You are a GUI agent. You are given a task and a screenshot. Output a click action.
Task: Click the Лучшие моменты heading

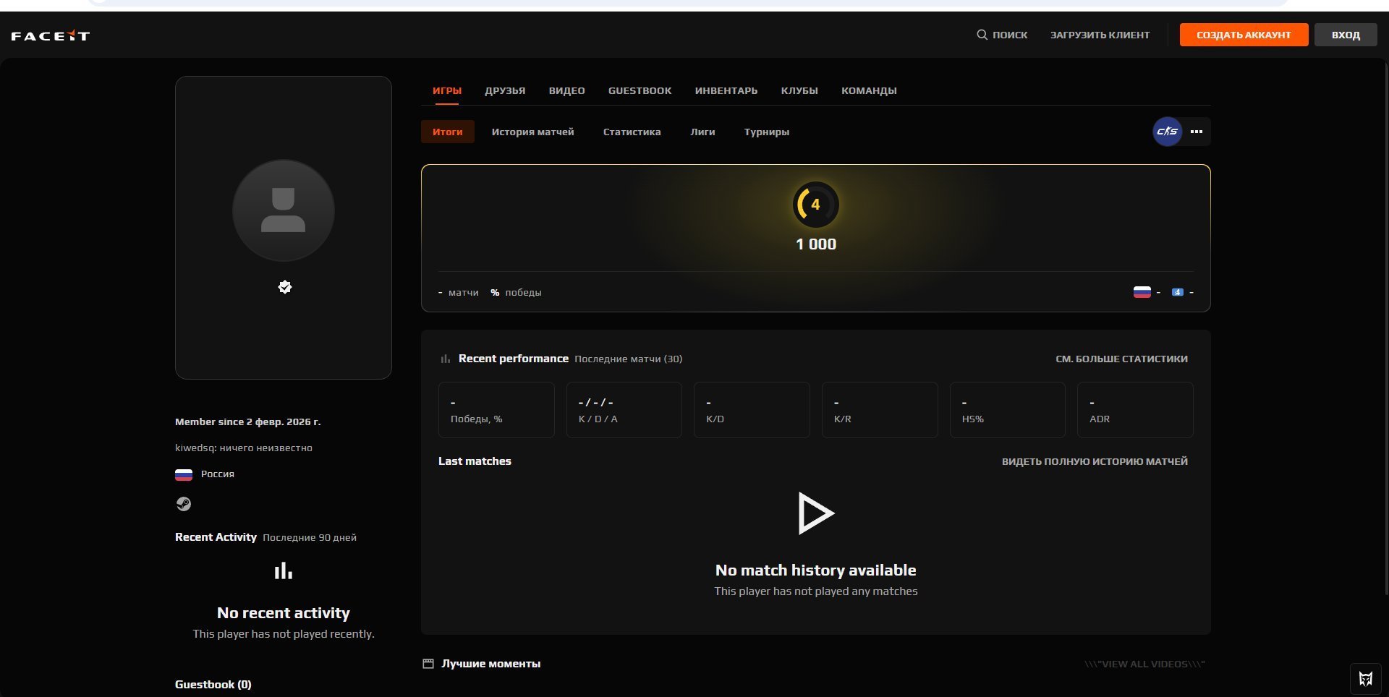point(491,664)
